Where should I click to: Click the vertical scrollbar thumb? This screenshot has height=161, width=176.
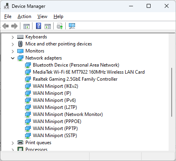tap(172, 92)
